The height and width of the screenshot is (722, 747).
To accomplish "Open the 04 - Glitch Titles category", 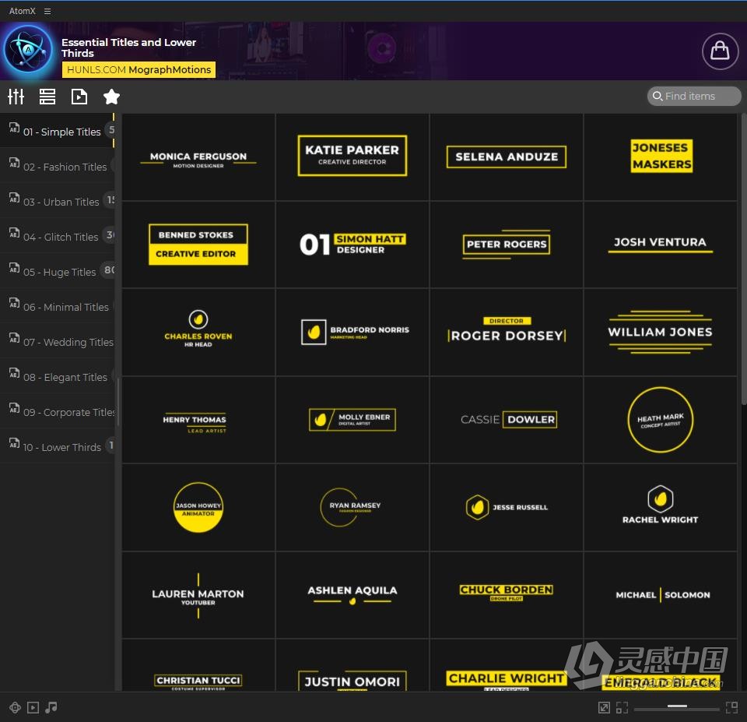I will click(x=57, y=237).
